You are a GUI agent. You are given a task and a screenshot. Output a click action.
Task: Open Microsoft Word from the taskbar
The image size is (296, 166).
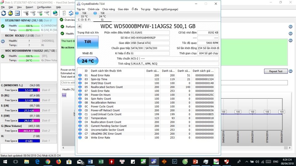pos(90,162)
